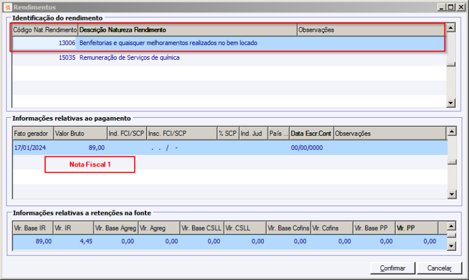Click the Ind. Jud column header
This screenshot has width=469, height=280.
(253, 134)
